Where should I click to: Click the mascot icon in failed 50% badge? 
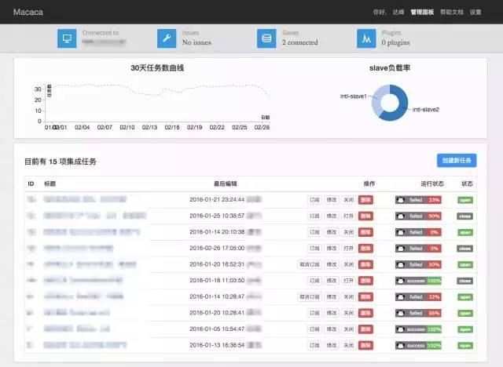coord(400,264)
